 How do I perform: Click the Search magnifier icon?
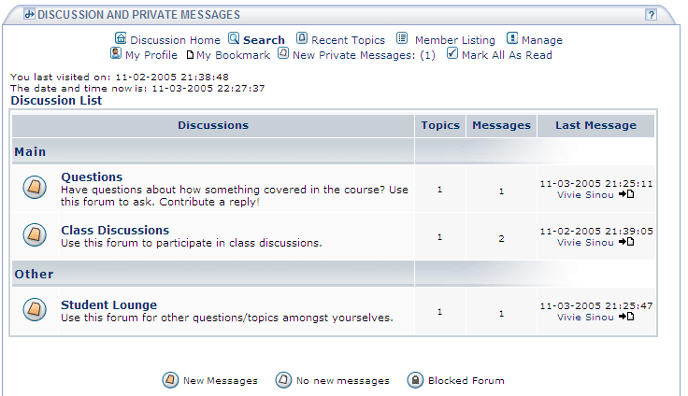(x=234, y=38)
